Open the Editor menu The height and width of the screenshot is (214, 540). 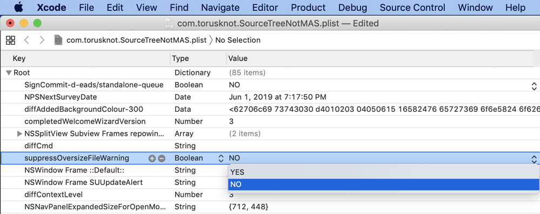pyautogui.click(x=265, y=8)
